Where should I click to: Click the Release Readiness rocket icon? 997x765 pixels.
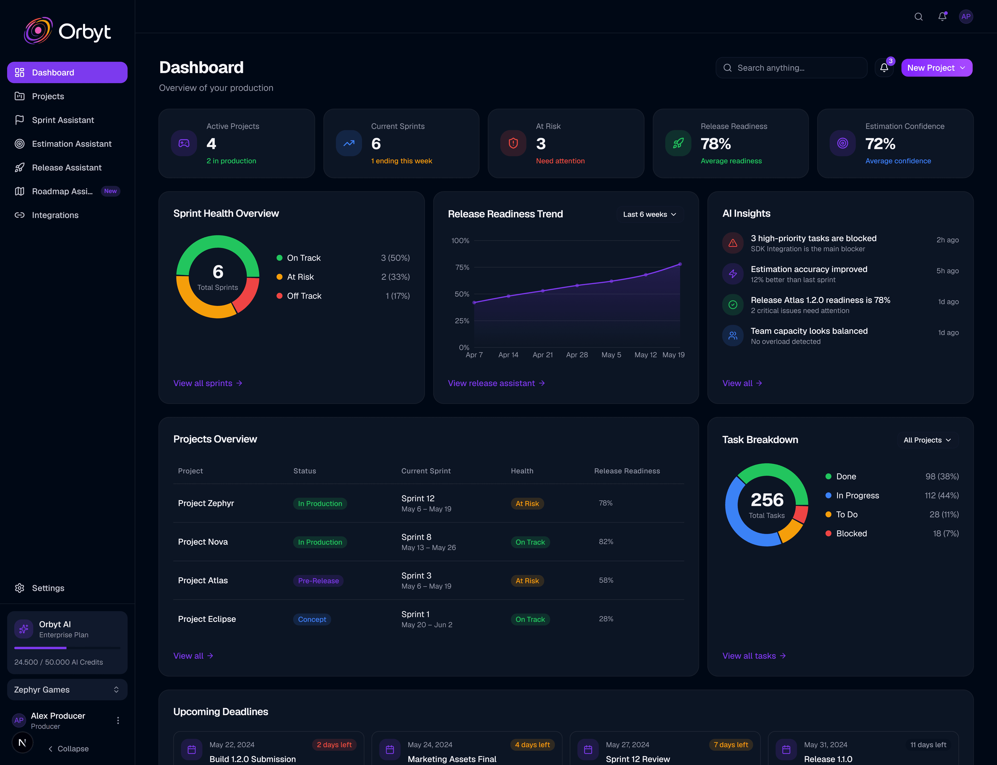[678, 143]
